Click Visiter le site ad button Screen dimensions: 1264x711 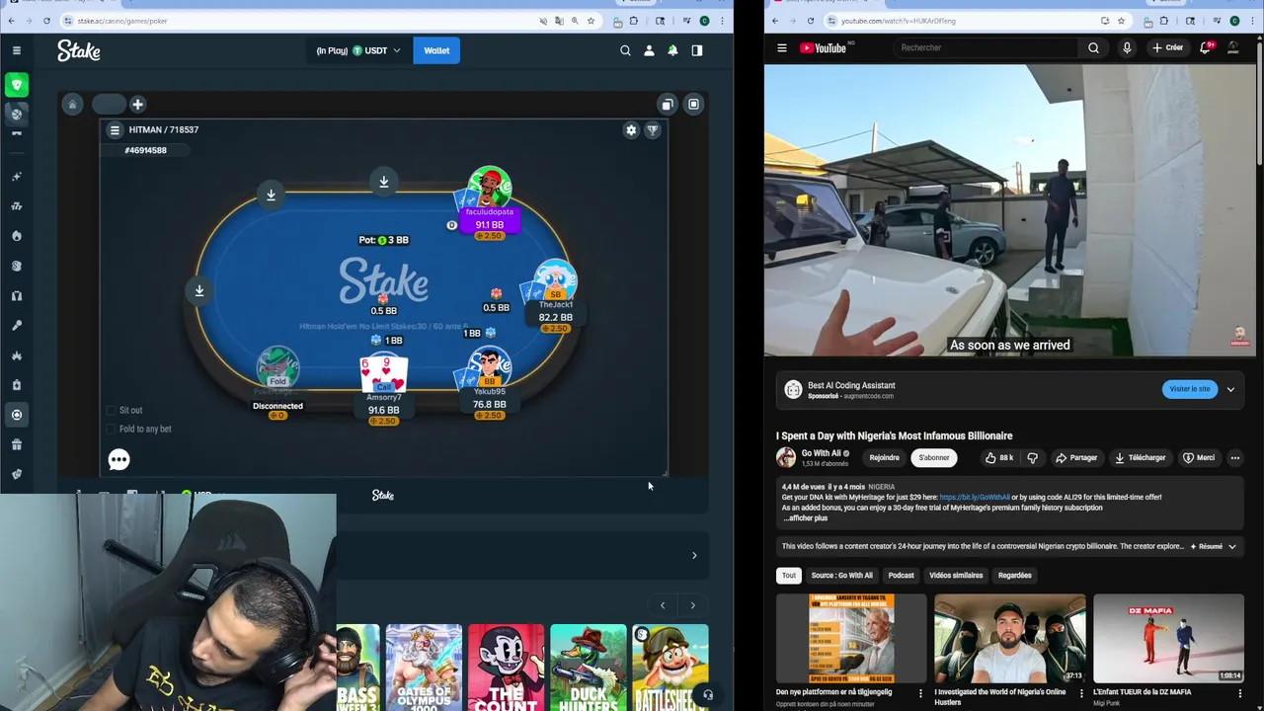(x=1190, y=389)
